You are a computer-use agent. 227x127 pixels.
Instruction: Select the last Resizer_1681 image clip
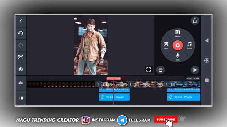[184, 84]
